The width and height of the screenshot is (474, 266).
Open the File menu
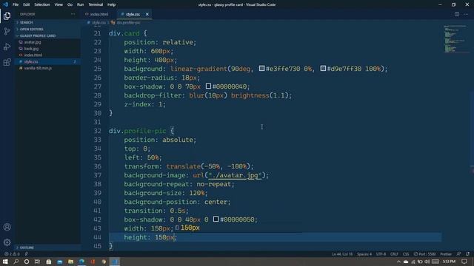16,4
